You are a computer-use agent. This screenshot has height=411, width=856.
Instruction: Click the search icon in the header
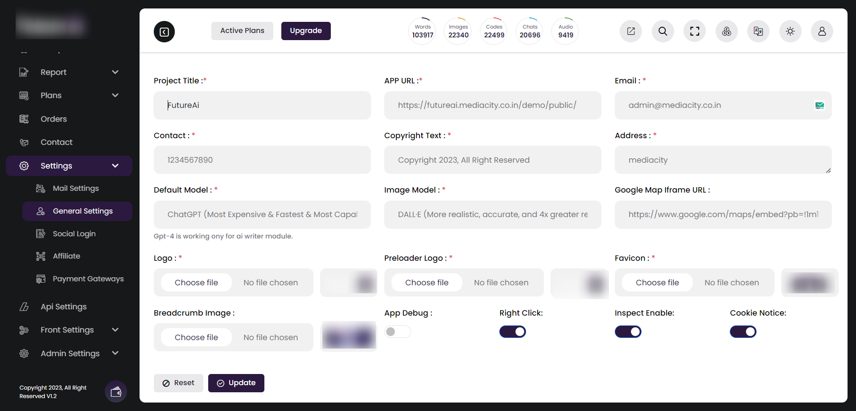663,31
